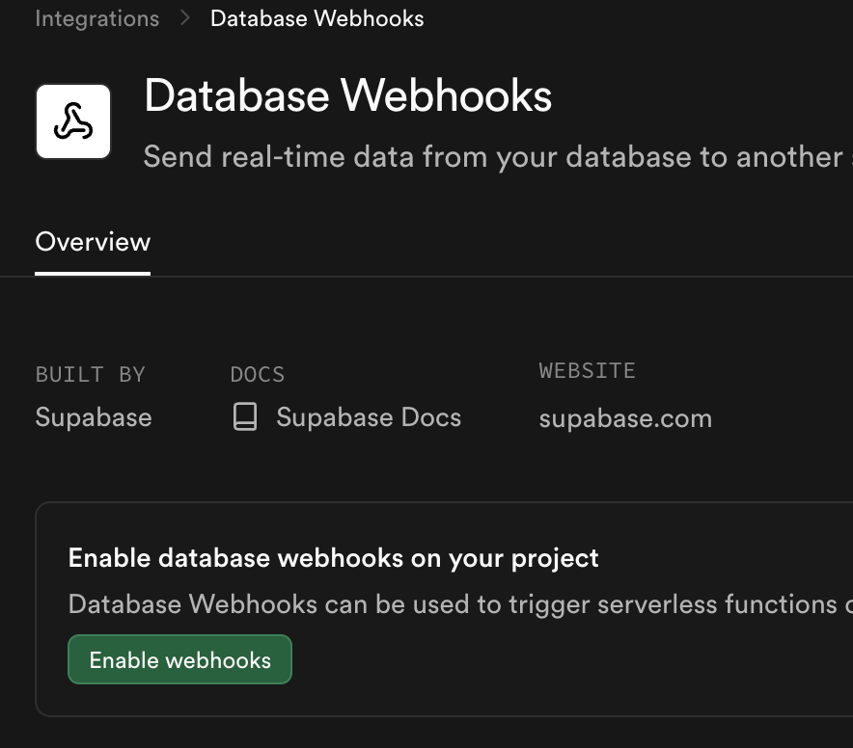Switch to the Overview tab
853x748 pixels.
(93, 242)
